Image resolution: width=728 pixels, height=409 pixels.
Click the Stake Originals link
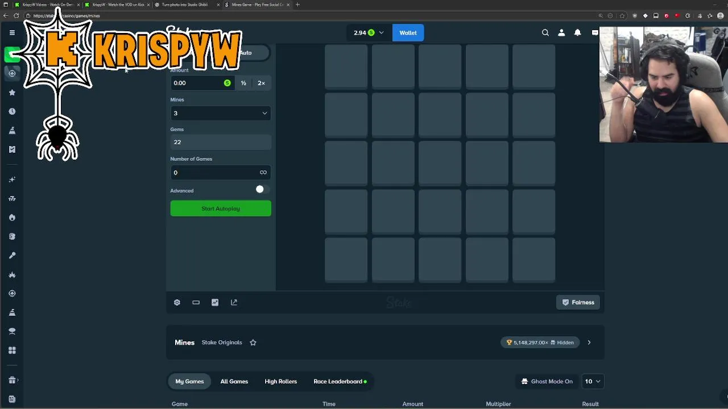click(222, 343)
